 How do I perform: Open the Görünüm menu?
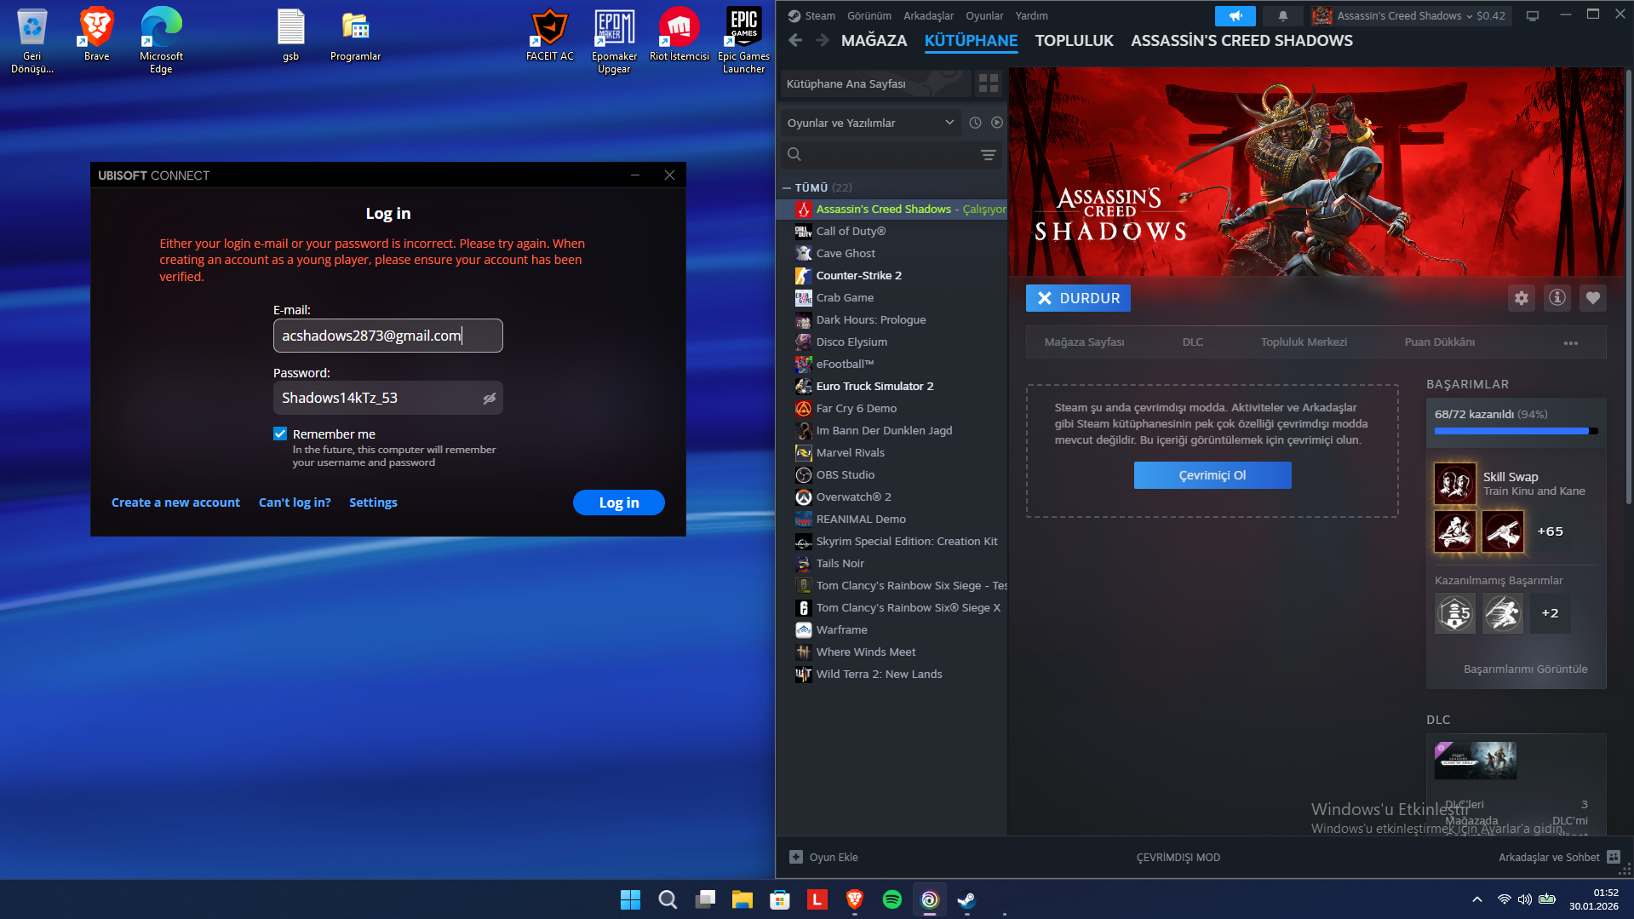869,15
